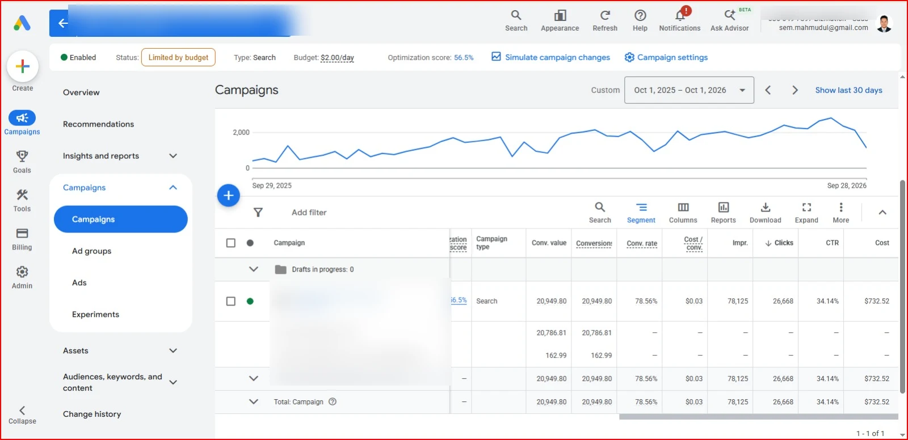Open the Appearance settings icon
This screenshot has width=908, height=440.
click(x=560, y=20)
